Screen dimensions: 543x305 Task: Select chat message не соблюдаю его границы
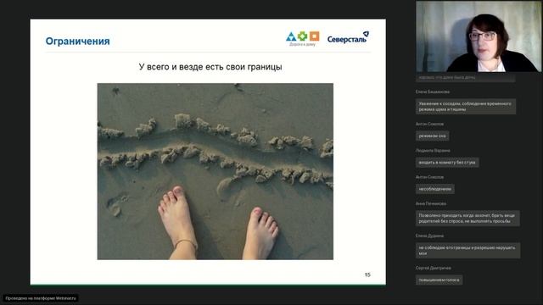point(467,251)
